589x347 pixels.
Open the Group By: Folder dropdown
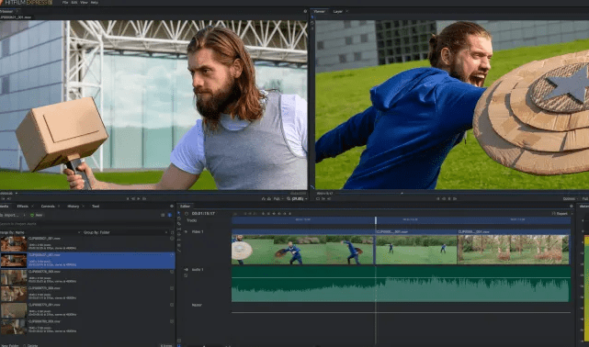tap(125, 232)
